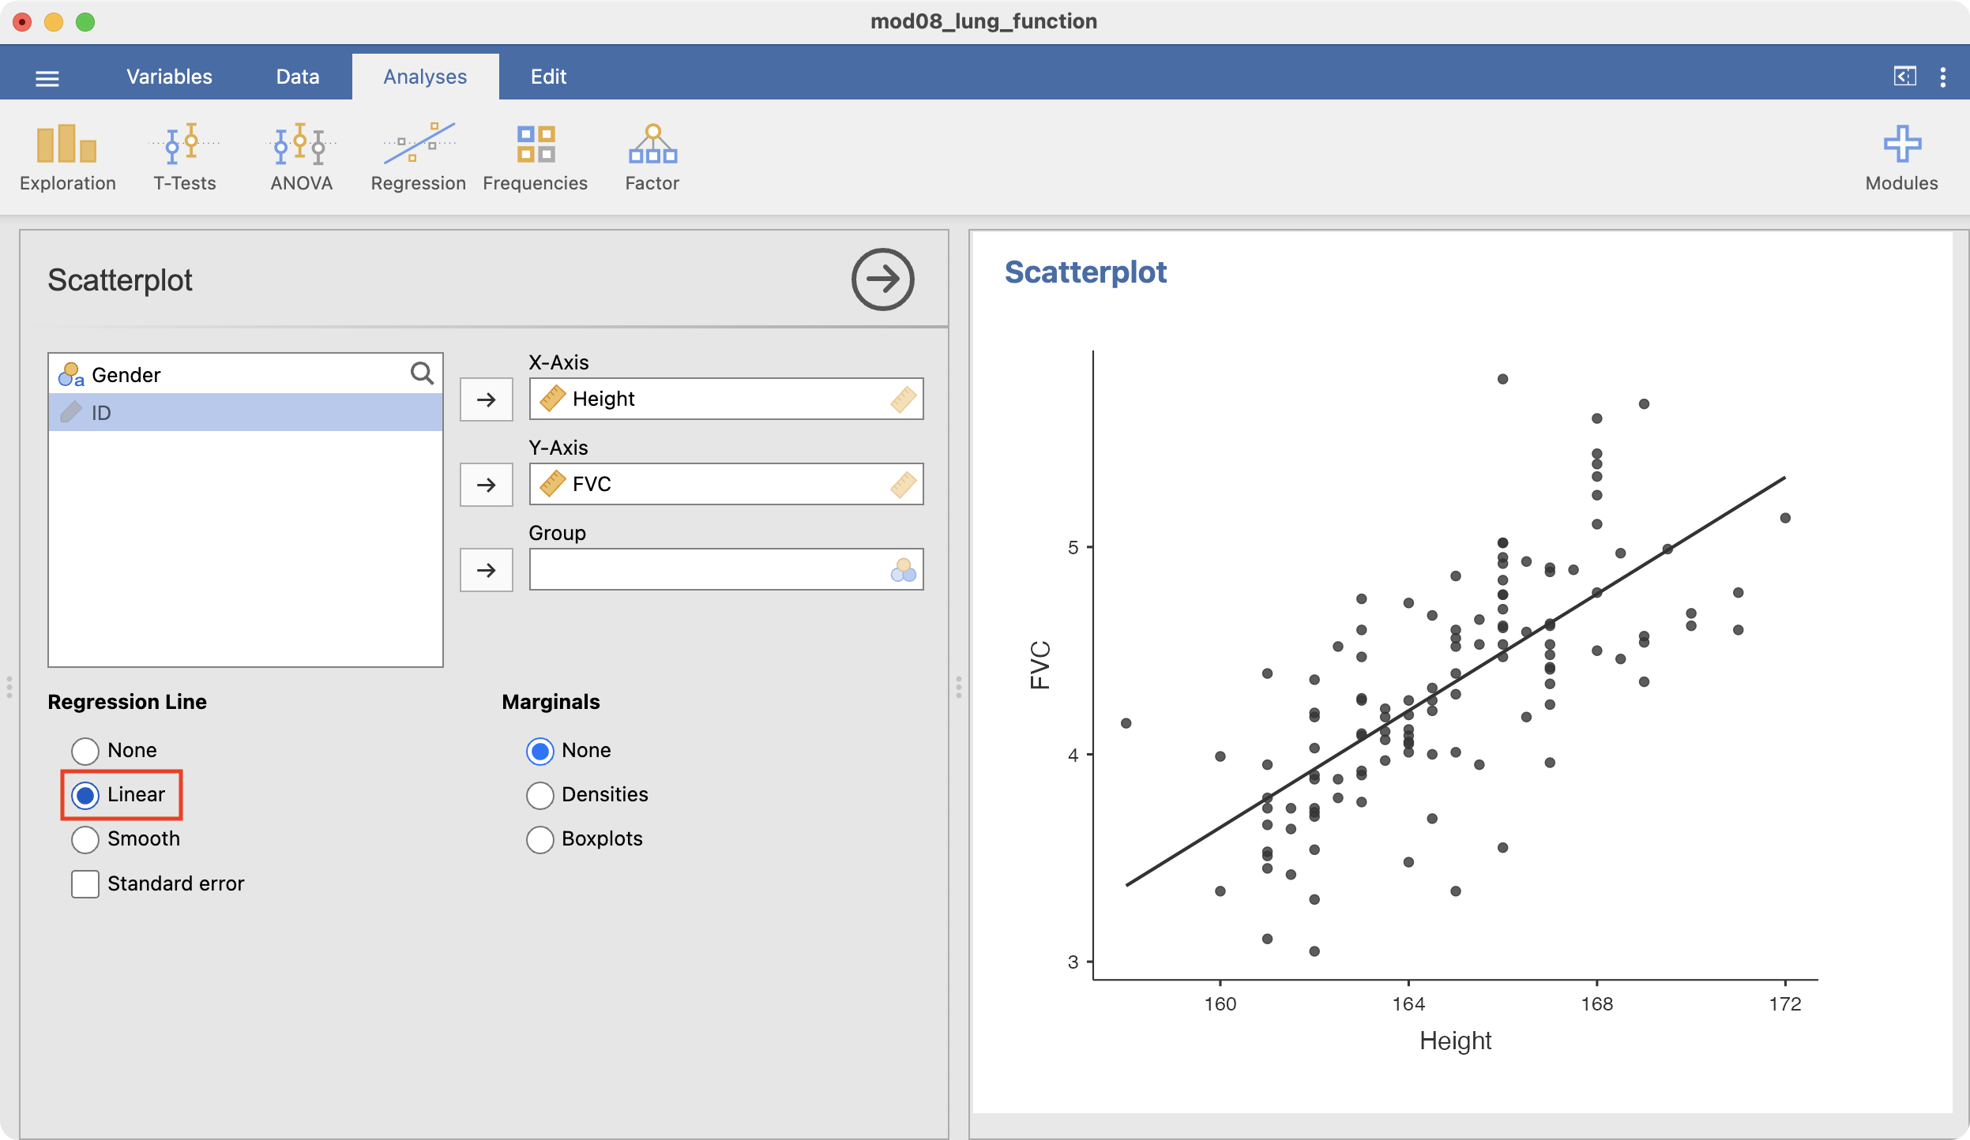Viewport: 1970px width, 1140px height.
Task: Select Densities marginals option
Action: click(540, 795)
